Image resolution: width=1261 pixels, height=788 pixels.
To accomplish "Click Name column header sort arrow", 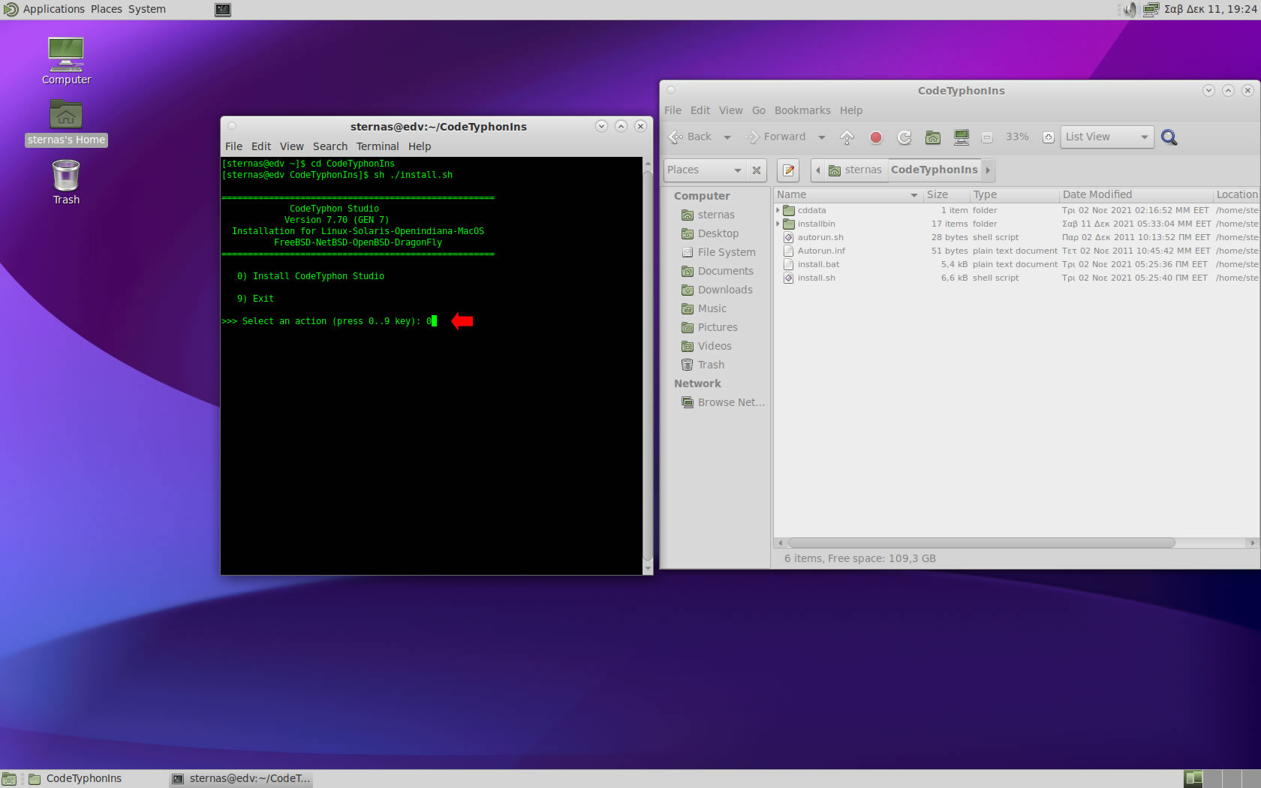I will [x=913, y=195].
